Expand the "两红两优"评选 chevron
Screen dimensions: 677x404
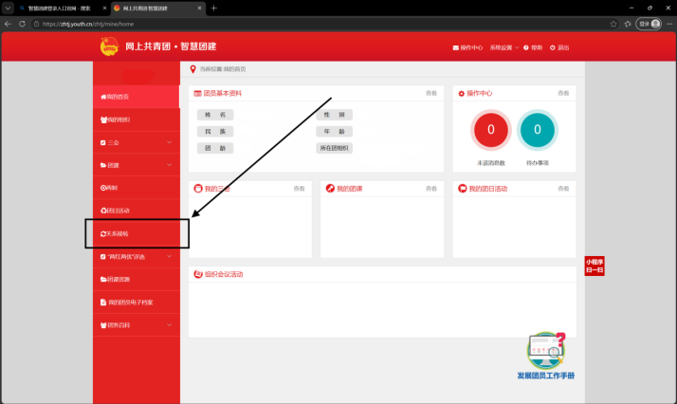[169, 256]
